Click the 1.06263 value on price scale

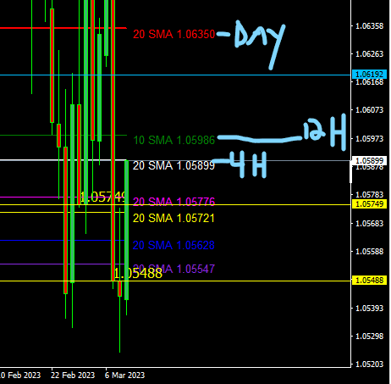click(x=370, y=54)
